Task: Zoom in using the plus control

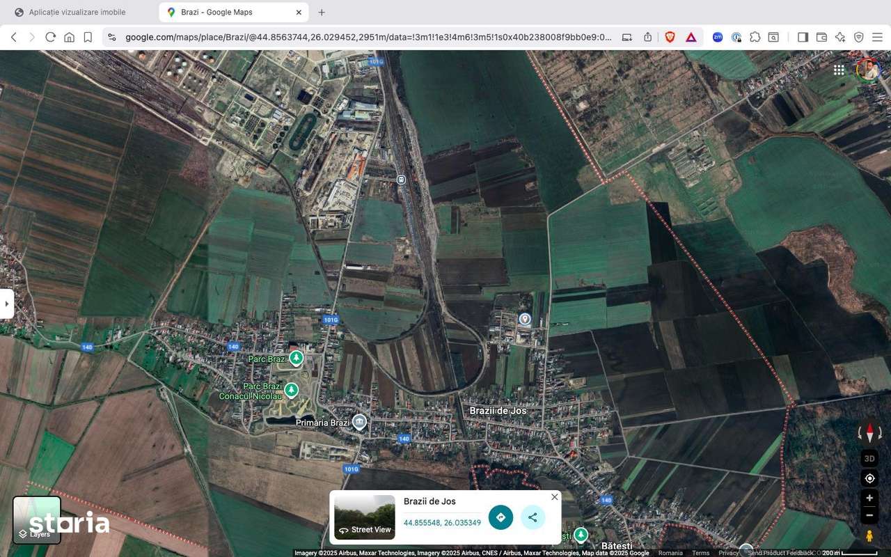Action: coord(869,497)
